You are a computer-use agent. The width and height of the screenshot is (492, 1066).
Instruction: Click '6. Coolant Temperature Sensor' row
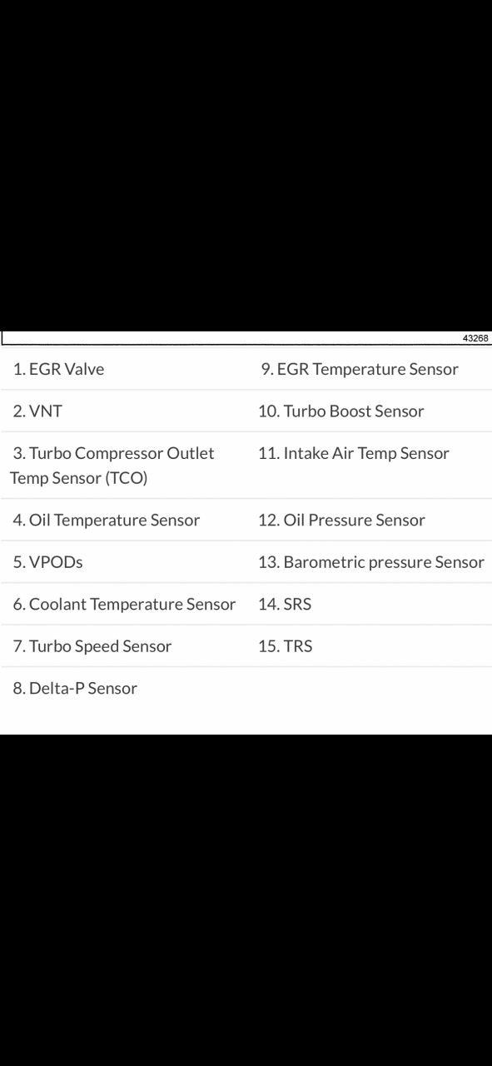point(124,604)
